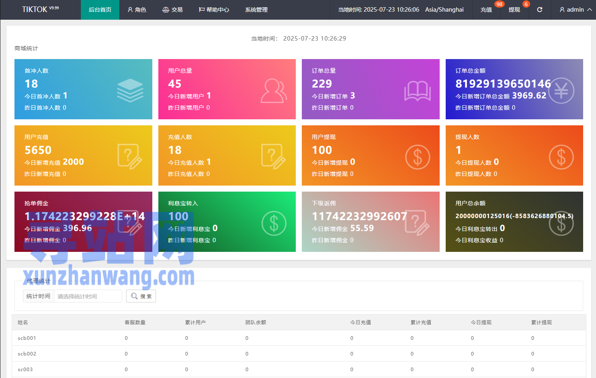Click the refresh icon in top bar
This screenshot has width=596, height=378.
[x=539, y=10]
